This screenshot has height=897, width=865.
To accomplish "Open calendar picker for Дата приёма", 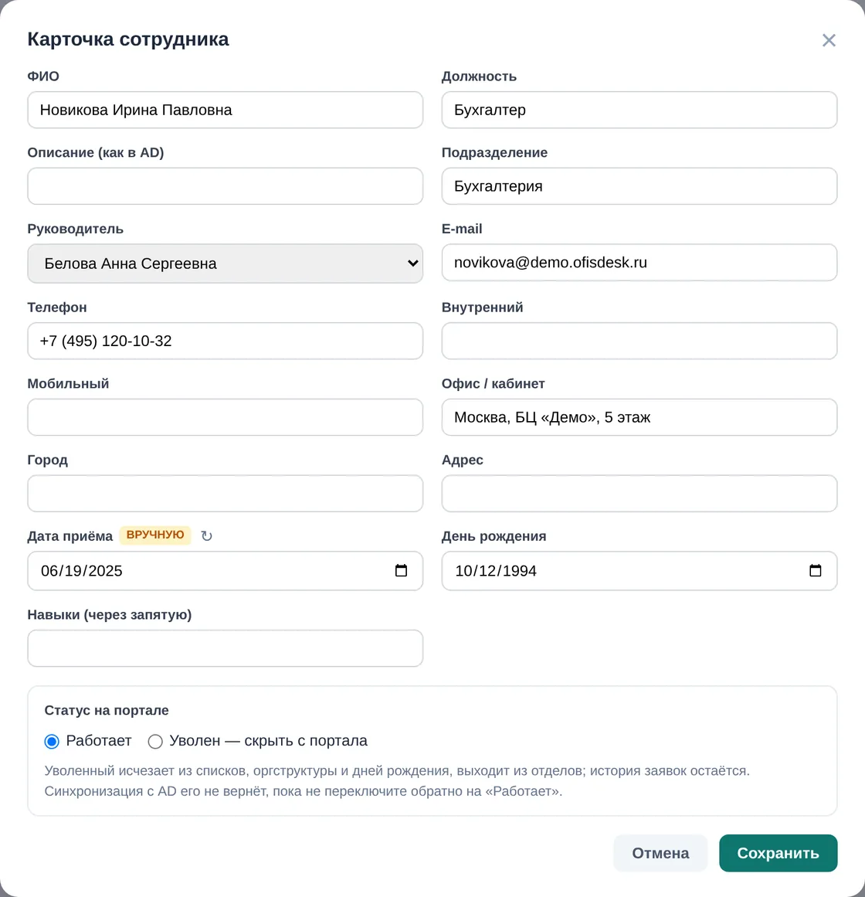I will pos(401,570).
